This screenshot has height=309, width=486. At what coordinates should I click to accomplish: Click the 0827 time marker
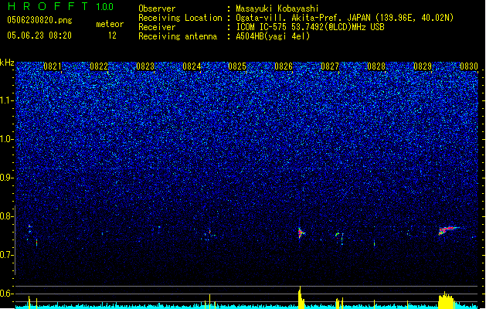pos(330,66)
